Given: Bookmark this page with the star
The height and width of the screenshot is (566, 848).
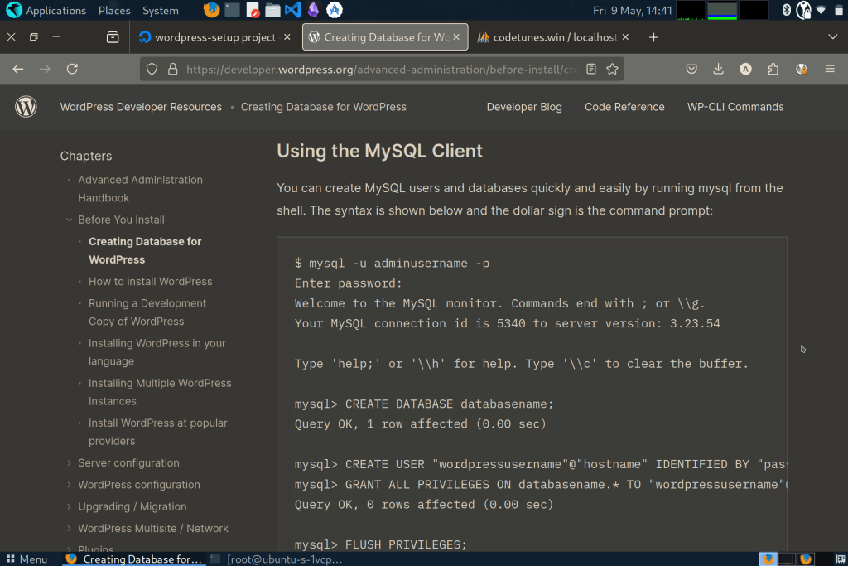Looking at the screenshot, I should pos(612,70).
